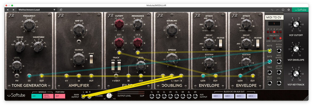Load the next preset with right arrow

coord(13,10)
